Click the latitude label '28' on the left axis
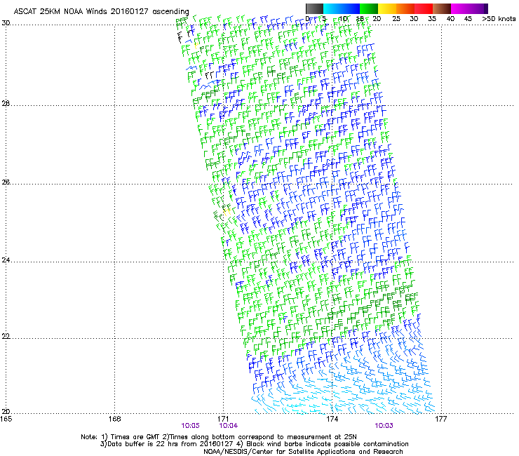 click(x=6, y=104)
